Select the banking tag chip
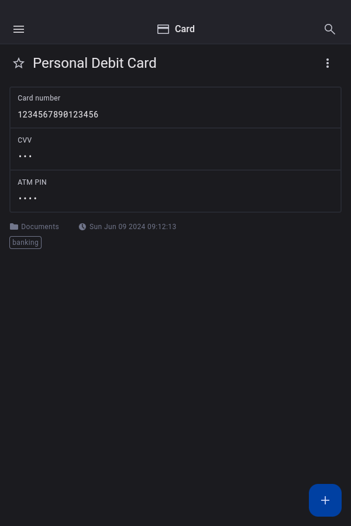Image resolution: width=351 pixels, height=526 pixels. (x=26, y=243)
